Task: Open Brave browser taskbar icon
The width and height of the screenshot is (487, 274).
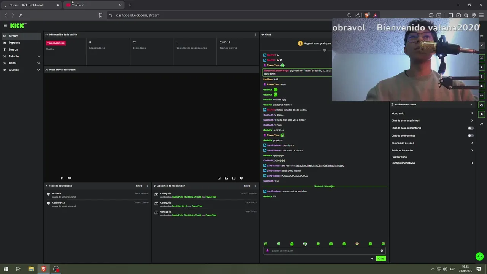Action: pyautogui.click(x=44, y=269)
